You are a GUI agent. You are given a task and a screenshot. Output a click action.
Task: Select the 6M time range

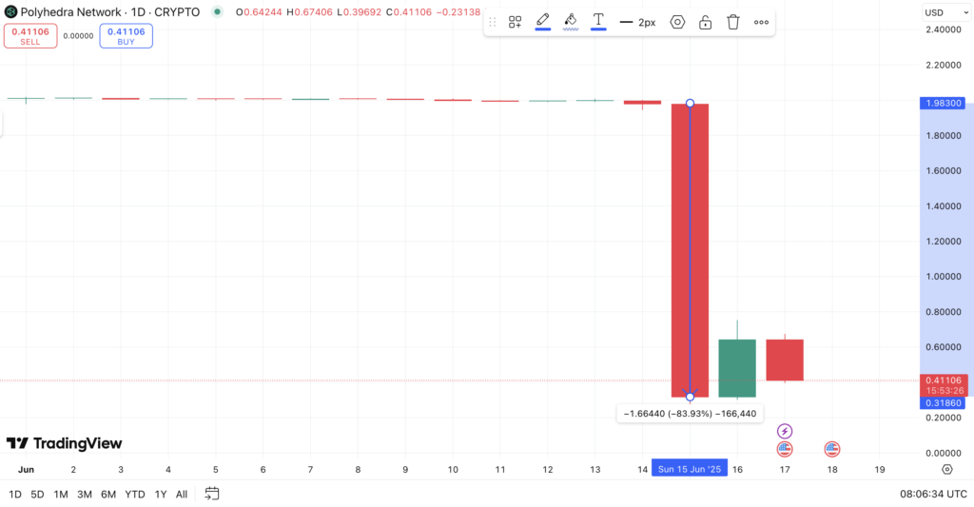(108, 495)
